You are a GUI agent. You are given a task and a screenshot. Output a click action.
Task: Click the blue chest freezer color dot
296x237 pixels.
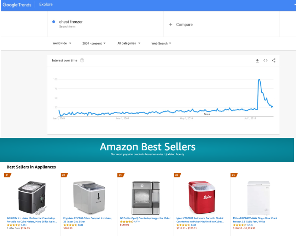[53, 22]
